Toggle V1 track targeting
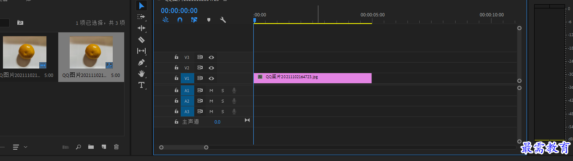Viewport: 573px width, 161px height. 187,78
